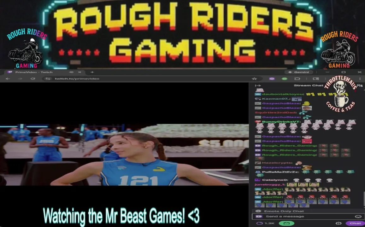Click the Gemini button in title bar
The width and height of the screenshot is (365, 227).
299,72
